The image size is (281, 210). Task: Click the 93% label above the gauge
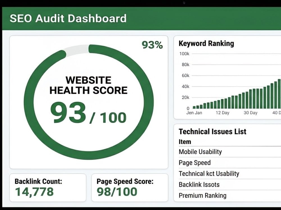pyautogui.click(x=152, y=45)
